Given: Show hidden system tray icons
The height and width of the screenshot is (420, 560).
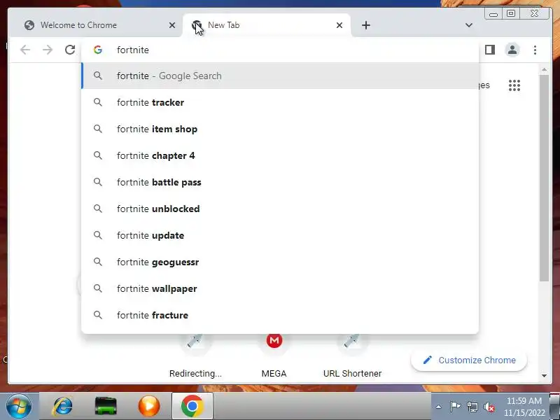Looking at the screenshot, I should (x=439, y=407).
